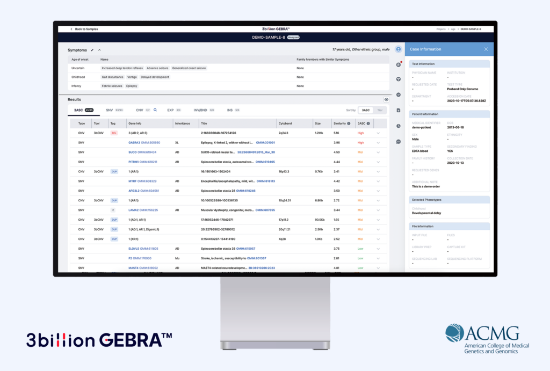This screenshot has height=371, width=550.
Task: Edit symptoms with the pencil icon
Action: pyautogui.click(x=92, y=50)
